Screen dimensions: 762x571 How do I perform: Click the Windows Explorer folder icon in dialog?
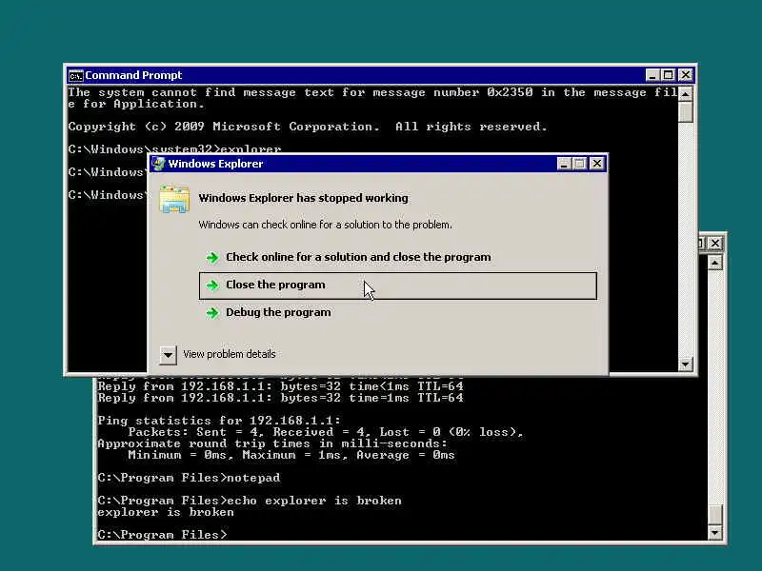tap(174, 199)
